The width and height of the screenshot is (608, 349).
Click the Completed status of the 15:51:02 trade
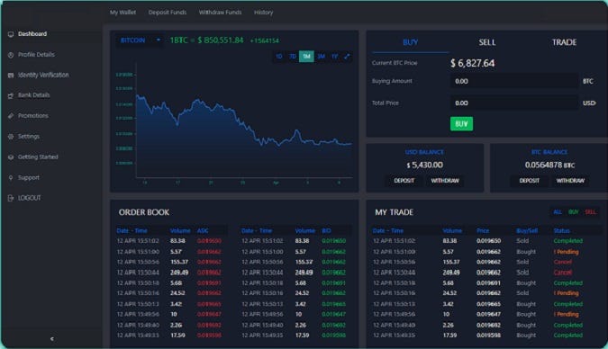coord(568,241)
